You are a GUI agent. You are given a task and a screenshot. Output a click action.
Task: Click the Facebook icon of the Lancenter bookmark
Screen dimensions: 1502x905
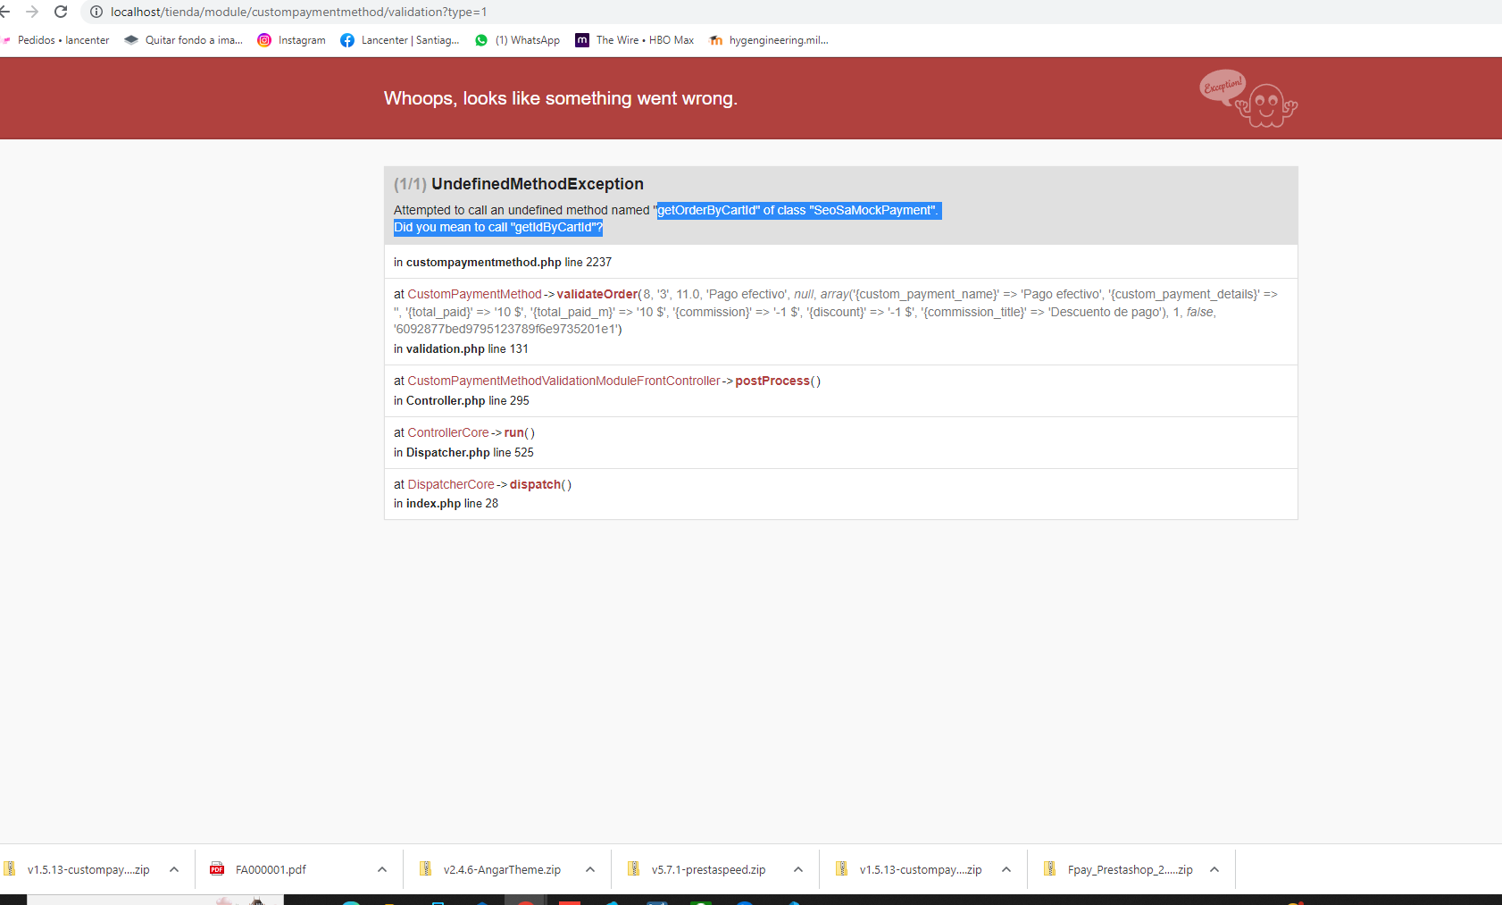coord(347,40)
